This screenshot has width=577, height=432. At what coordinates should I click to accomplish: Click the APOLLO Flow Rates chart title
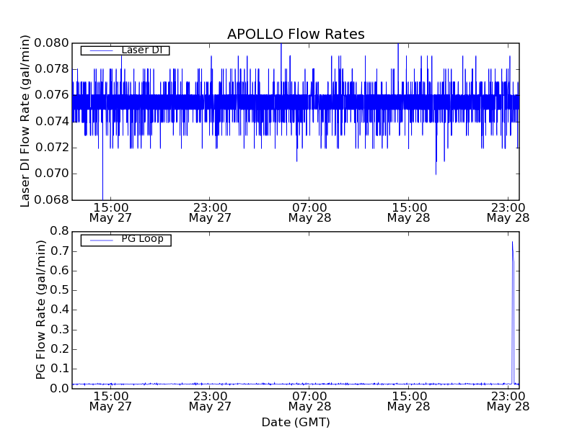(x=296, y=34)
